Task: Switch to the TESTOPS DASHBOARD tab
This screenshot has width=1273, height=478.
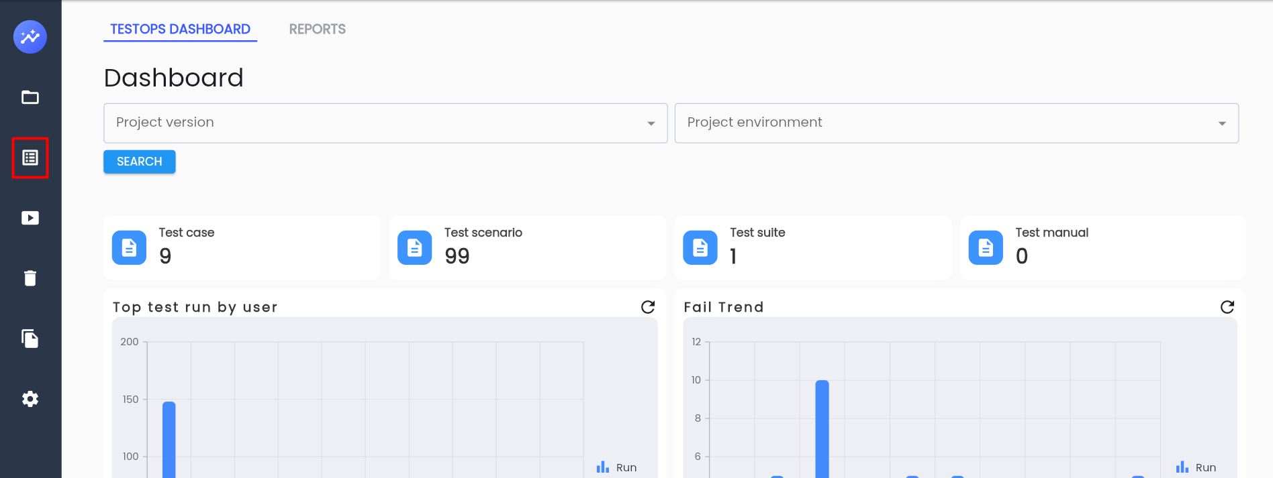Action: click(180, 29)
